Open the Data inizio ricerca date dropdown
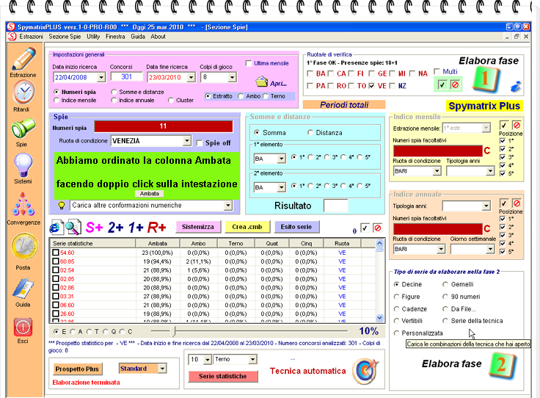Viewport: 540px width, 398px height. pyautogui.click(x=101, y=78)
